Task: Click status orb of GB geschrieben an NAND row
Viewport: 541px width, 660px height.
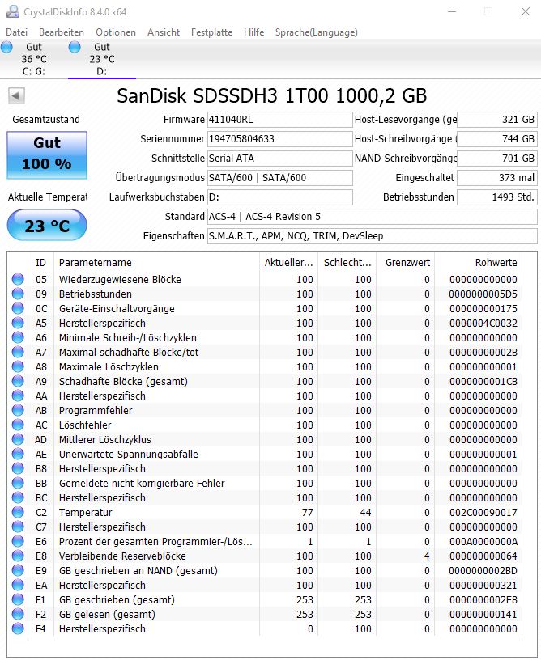Action: [x=18, y=570]
